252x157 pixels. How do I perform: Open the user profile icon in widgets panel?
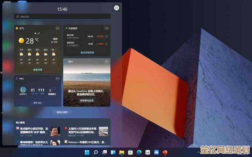tap(116, 8)
